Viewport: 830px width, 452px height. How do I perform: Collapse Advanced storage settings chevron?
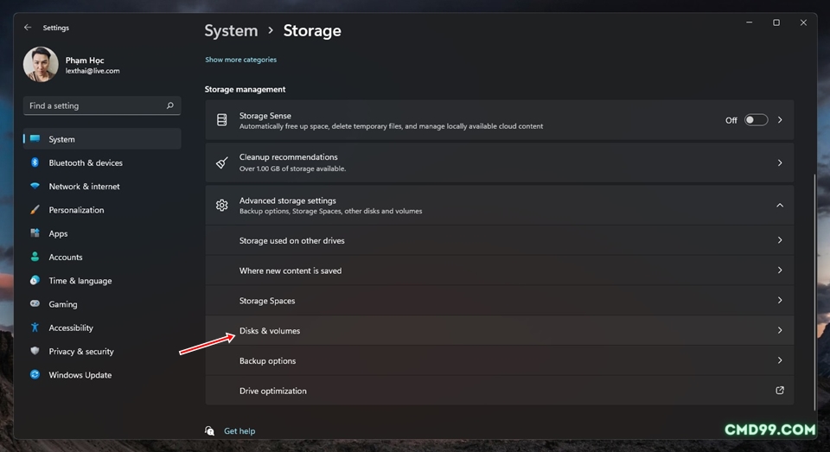tap(780, 206)
